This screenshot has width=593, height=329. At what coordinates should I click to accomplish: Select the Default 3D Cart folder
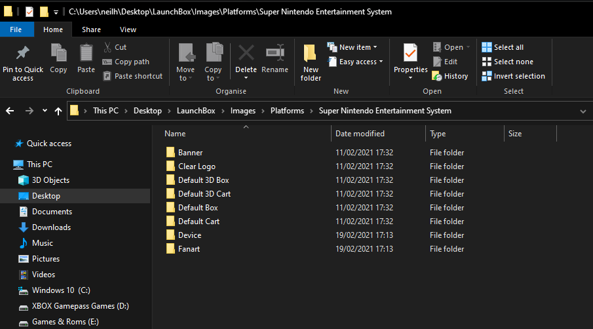[199, 193]
